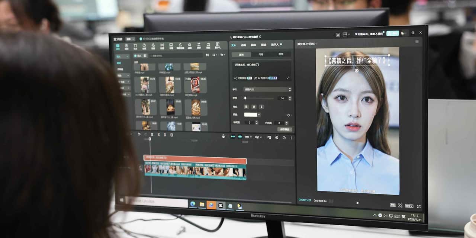The height and width of the screenshot is (238, 476).
Task: Click the copy recommendation button under the text box
Action: tap(243, 78)
